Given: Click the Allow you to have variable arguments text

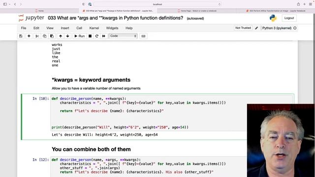Looking at the screenshot, I should tap(96, 88).
